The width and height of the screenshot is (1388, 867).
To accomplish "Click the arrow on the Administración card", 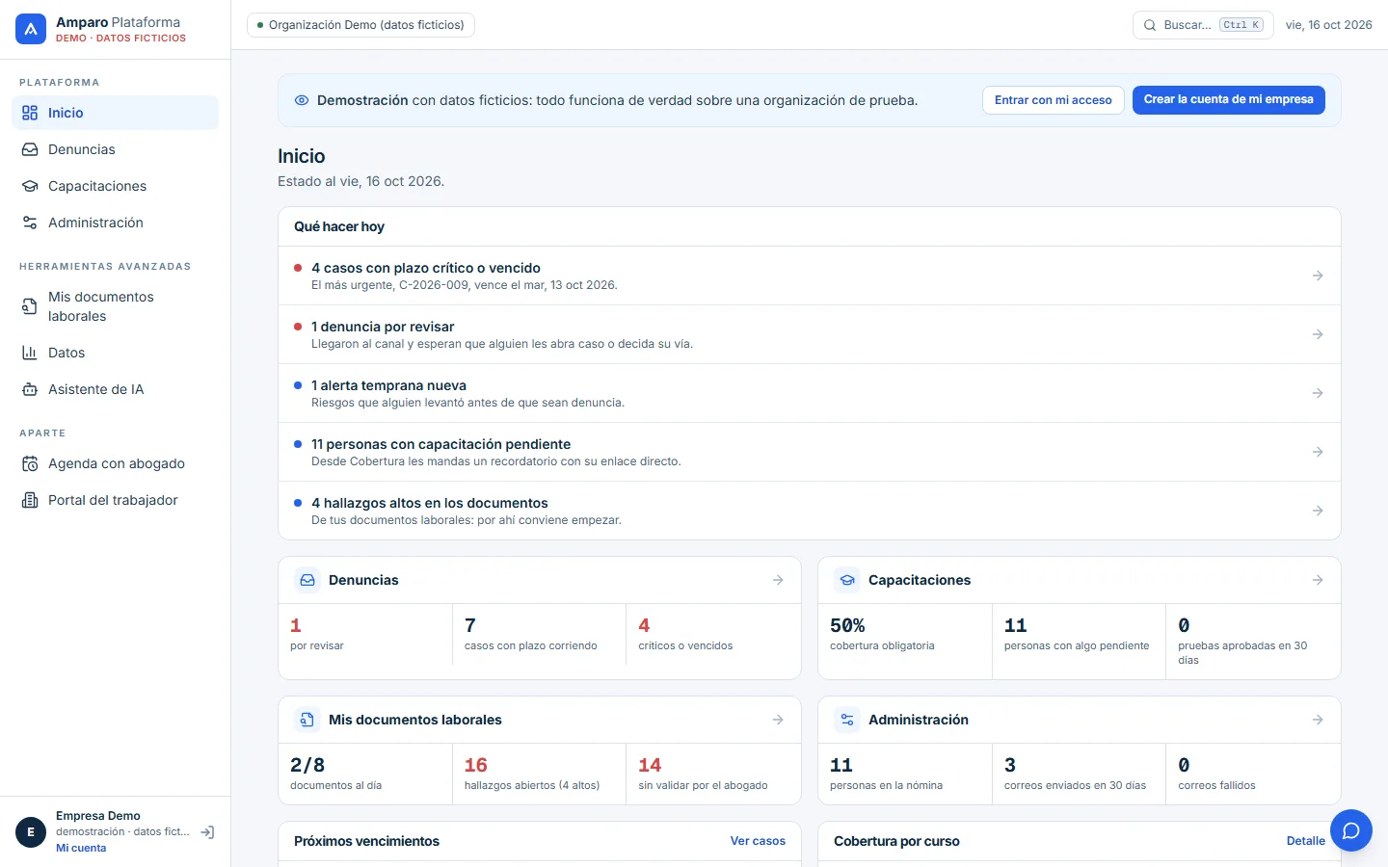I will click(1318, 720).
